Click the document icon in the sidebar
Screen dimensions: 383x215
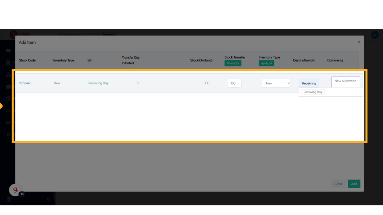click(8, 63)
